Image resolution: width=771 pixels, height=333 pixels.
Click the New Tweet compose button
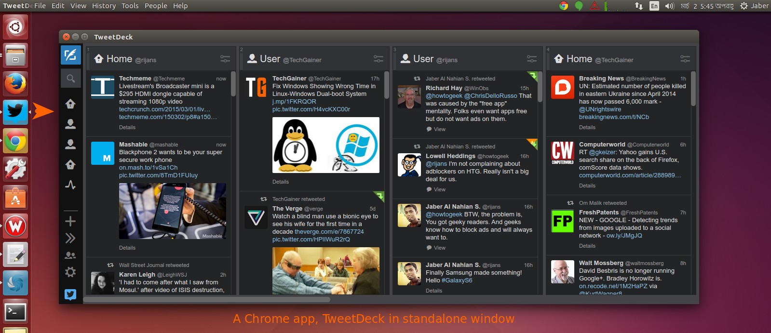pos(70,55)
